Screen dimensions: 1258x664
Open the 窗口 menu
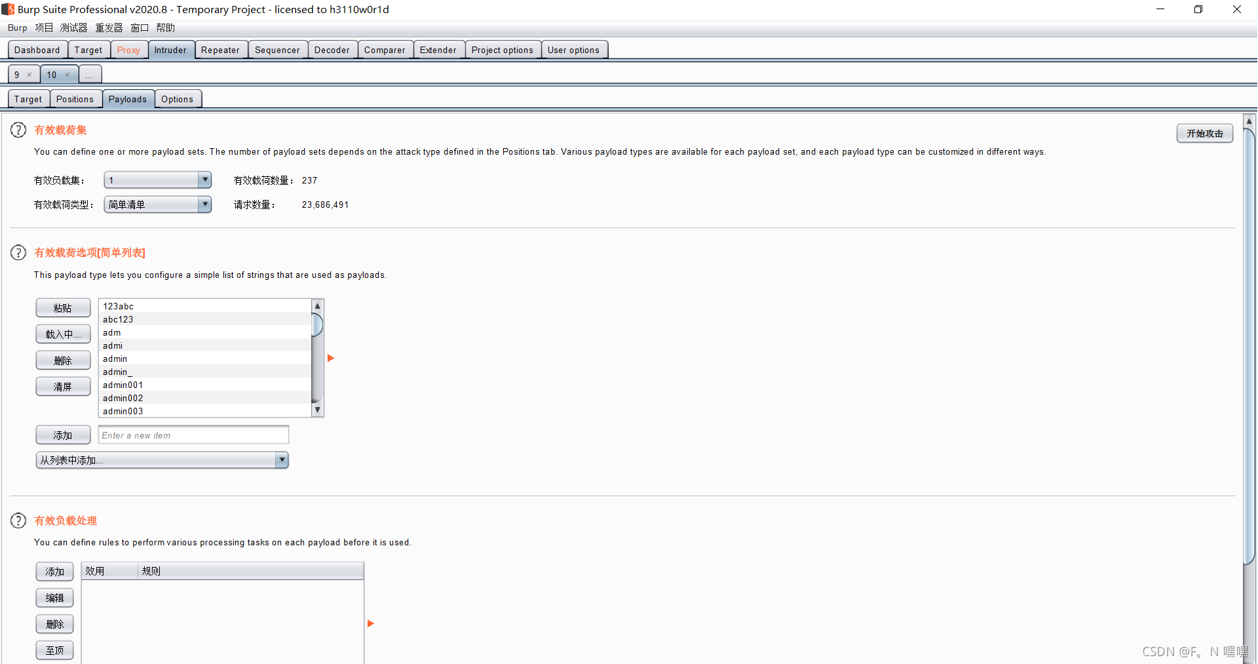coord(140,28)
